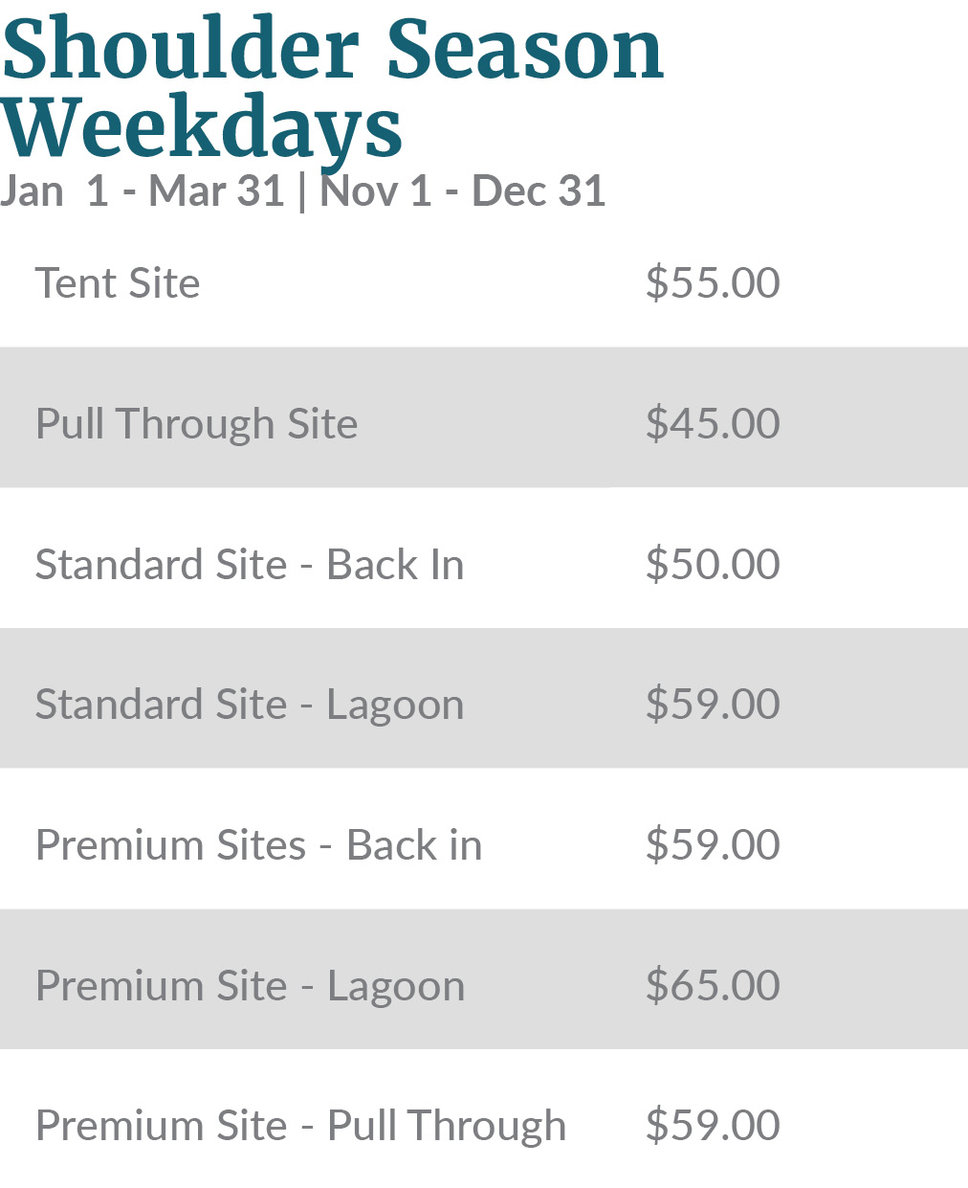This screenshot has width=968, height=1188.
Task: Click Premium Sites Back in $59.00 price
Action: point(713,845)
